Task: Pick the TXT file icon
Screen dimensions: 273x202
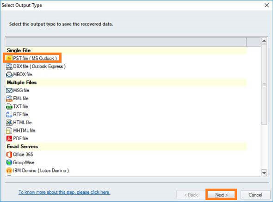Action: [9, 107]
